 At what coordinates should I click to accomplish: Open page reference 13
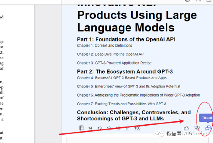coord(109,128)
